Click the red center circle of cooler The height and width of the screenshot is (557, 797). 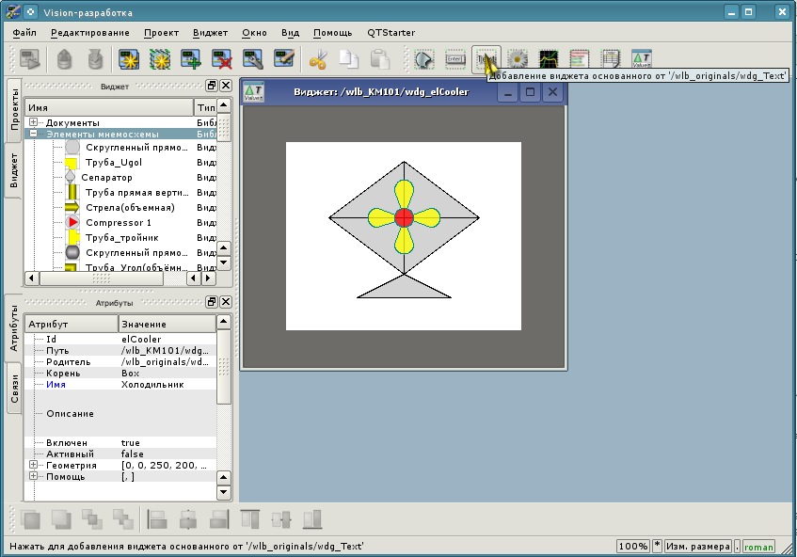point(404,217)
